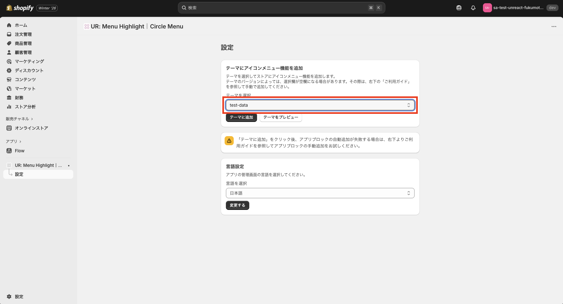
Task: Select 設定 under UR: Menu Highlight
Action: (x=19, y=174)
